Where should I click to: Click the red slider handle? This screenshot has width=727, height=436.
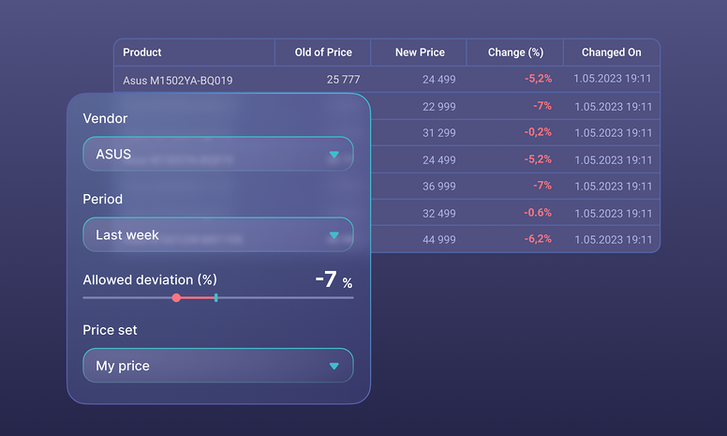coord(176,298)
